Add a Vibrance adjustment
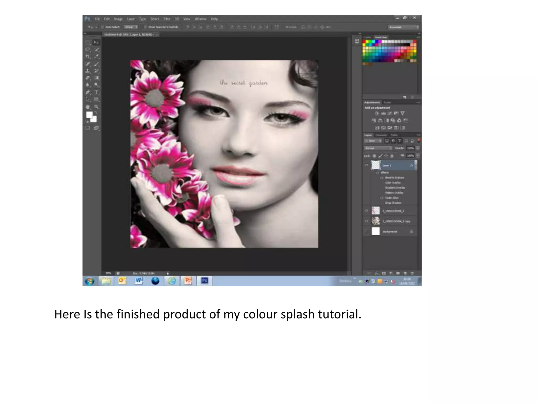This screenshot has height=403, width=538. click(402, 113)
